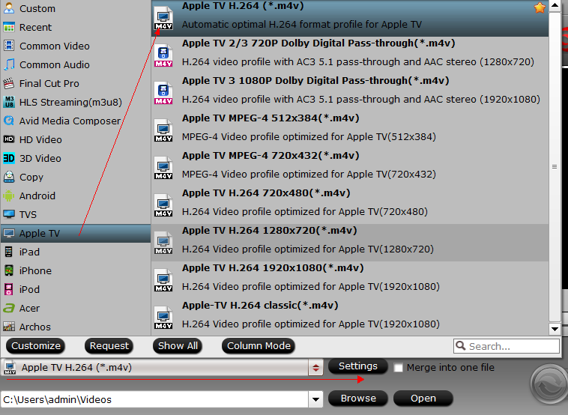
Task: Click the Android robot icon
Action: (9, 196)
